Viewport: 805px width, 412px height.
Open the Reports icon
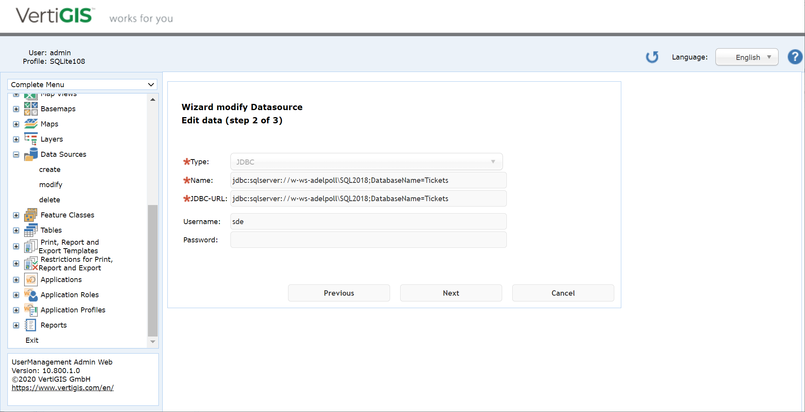[31, 325]
